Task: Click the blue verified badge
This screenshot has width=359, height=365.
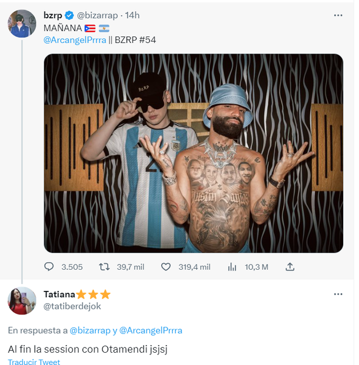Action: [x=68, y=16]
